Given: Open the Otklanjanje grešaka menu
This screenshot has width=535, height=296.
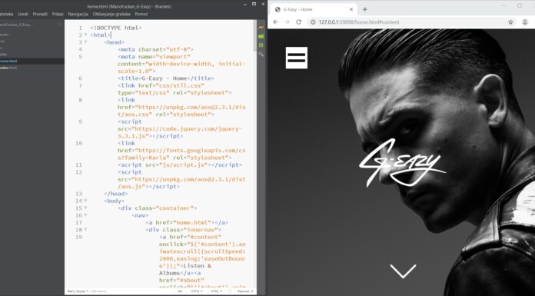Looking at the screenshot, I should tap(111, 15).
